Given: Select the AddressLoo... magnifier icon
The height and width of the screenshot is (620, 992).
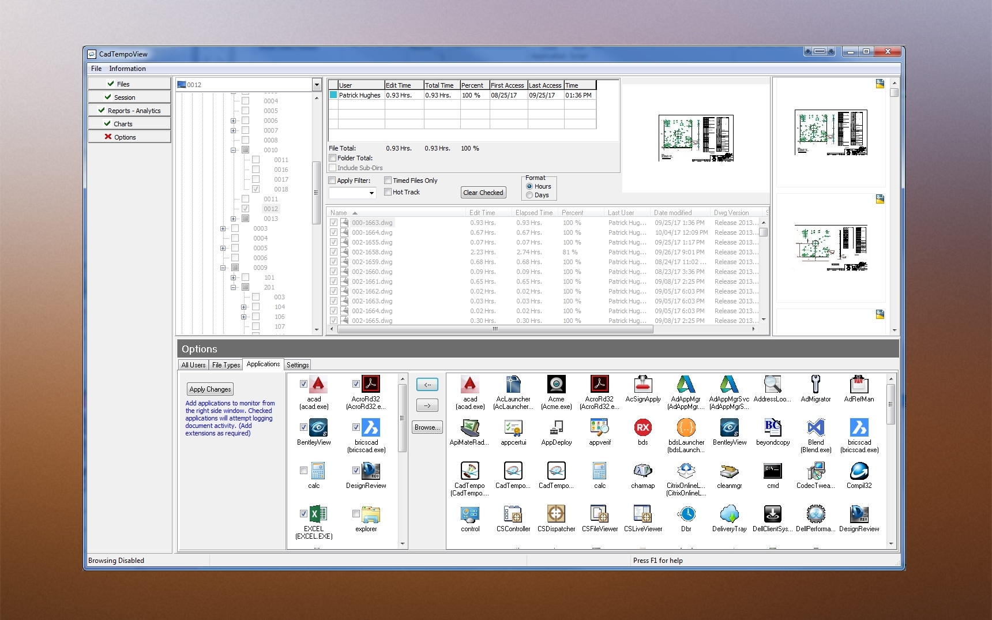Looking at the screenshot, I should [772, 385].
